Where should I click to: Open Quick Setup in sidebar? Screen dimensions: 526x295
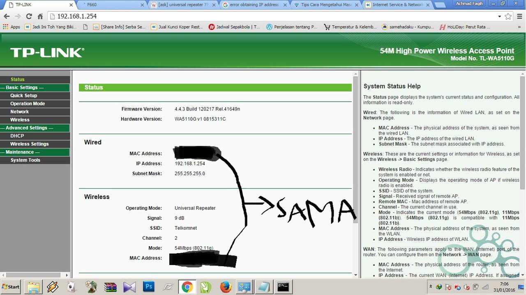coord(24,96)
